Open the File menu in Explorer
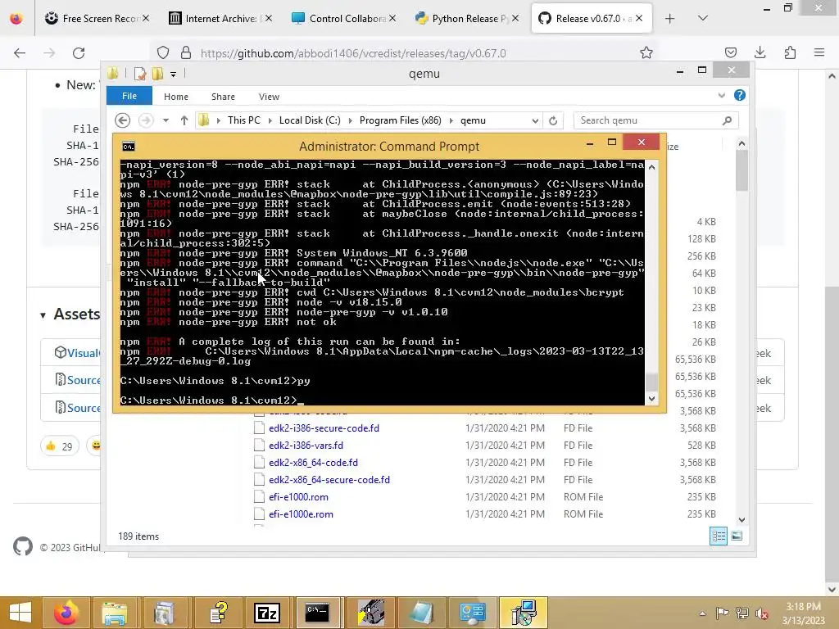 tap(129, 97)
